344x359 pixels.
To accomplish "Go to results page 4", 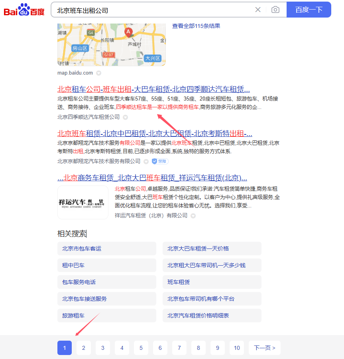I will [x=122, y=348].
